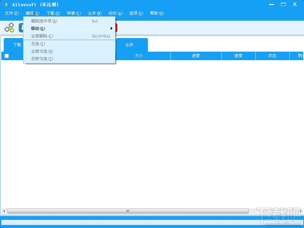
Task: Click the add URL link icon with green plus
Action: pyautogui.click(x=10, y=28)
